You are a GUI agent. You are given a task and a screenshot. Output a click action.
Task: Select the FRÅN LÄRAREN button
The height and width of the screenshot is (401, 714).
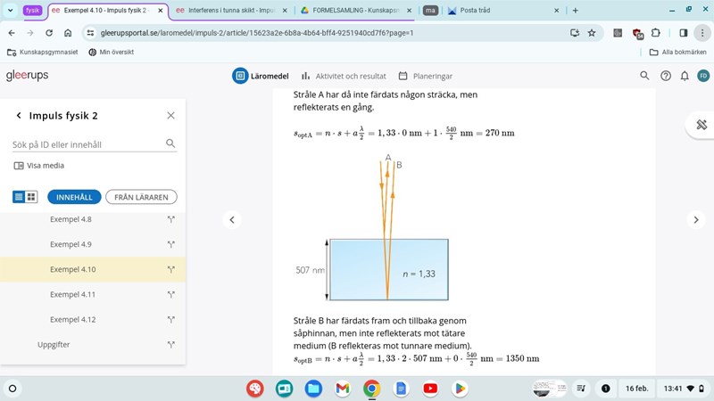pyautogui.click(x=141, y=197)
